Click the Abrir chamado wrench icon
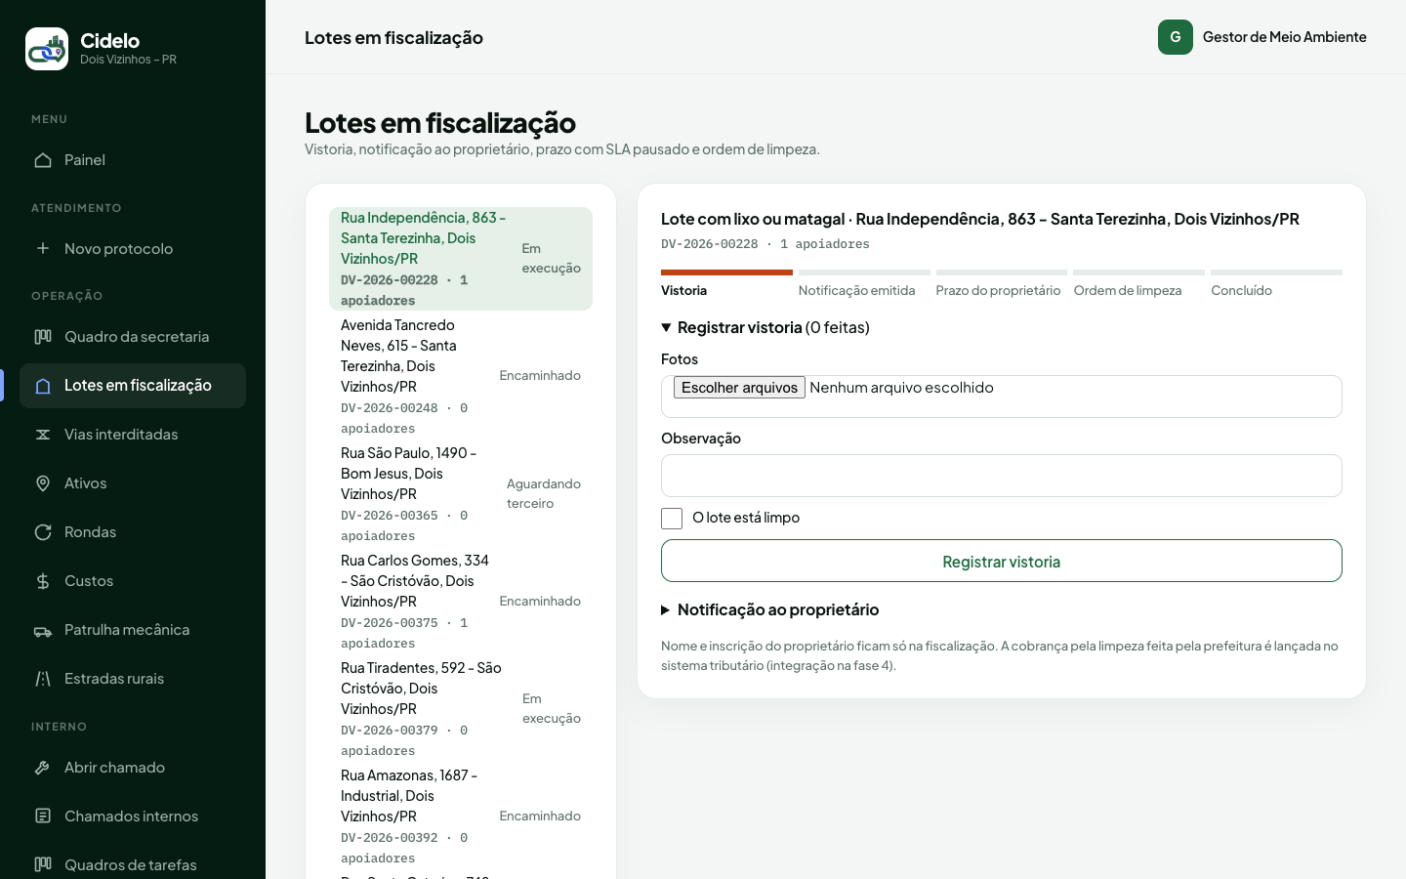This screenshot has width=1406, height=879. coord(43,768)
